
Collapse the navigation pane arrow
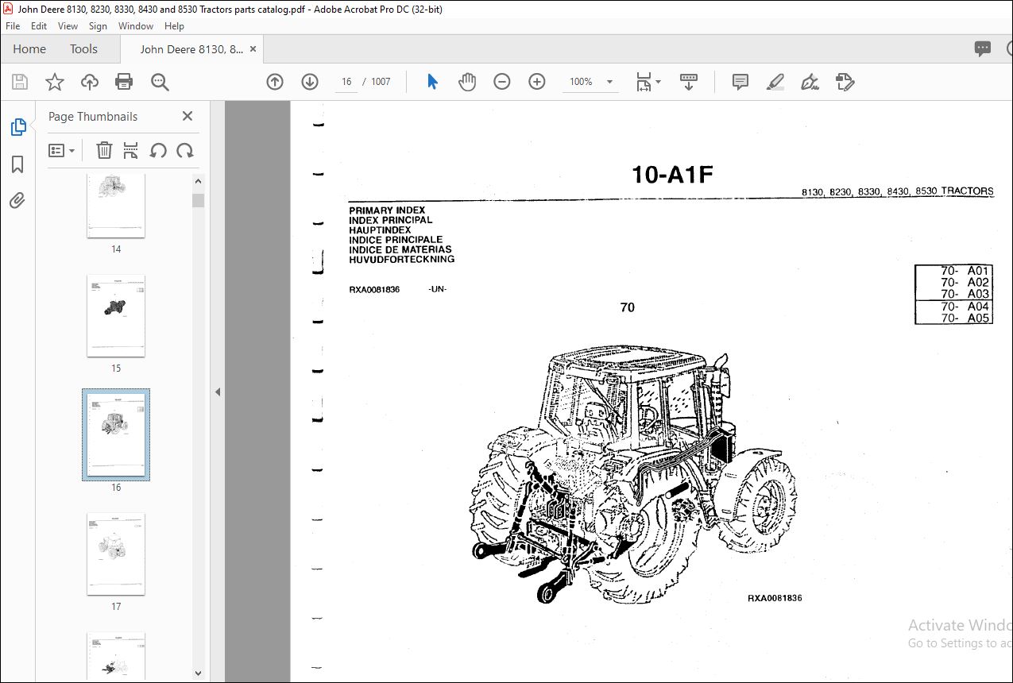218,392
